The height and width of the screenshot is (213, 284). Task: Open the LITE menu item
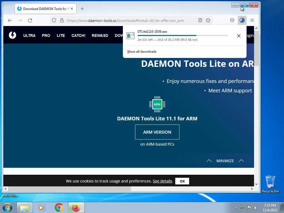pos(61,35)
